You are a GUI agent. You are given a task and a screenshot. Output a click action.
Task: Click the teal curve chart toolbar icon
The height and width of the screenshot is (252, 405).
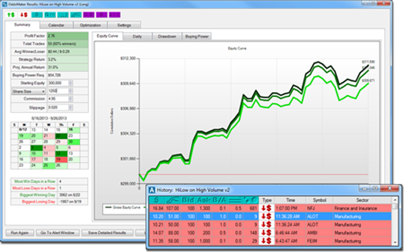pos(76,15)
